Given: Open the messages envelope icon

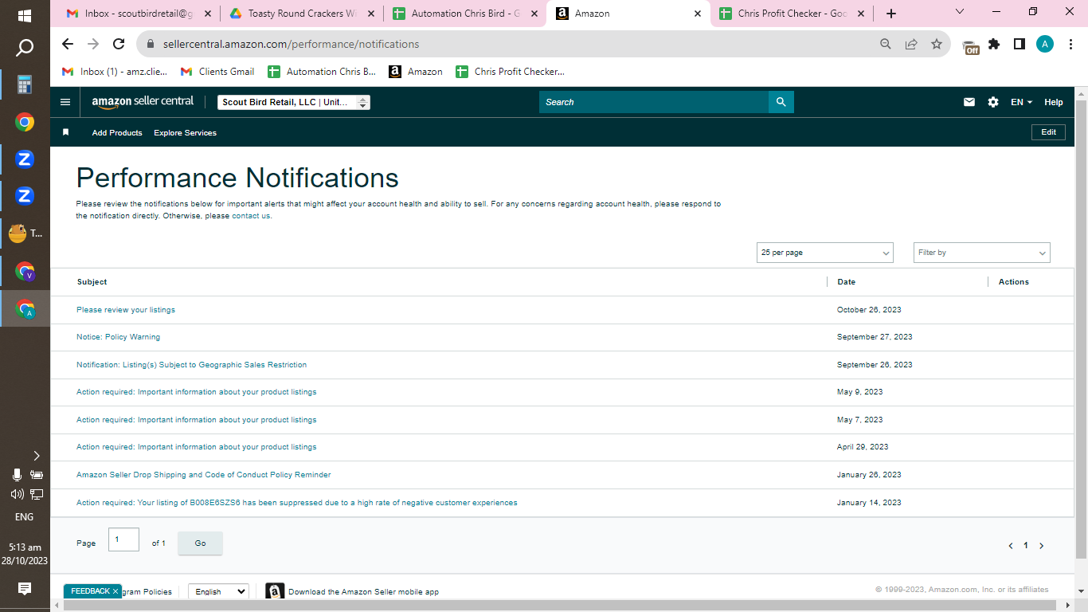Looking at the screenshot, I should coord(969,102).
